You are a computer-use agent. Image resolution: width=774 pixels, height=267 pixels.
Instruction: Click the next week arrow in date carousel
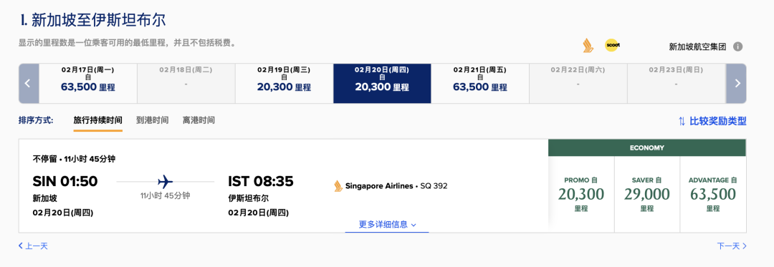737,83
